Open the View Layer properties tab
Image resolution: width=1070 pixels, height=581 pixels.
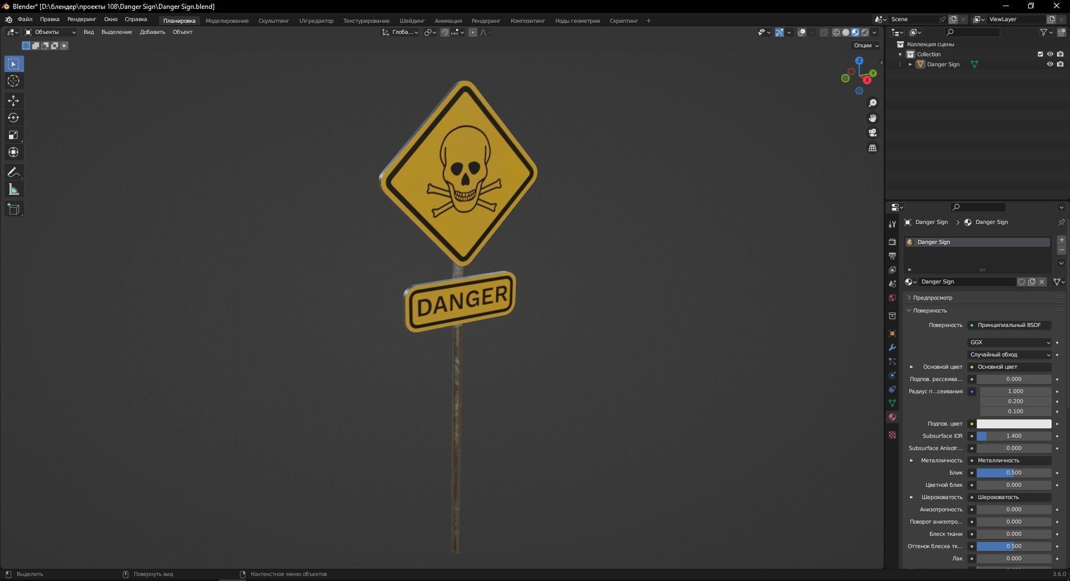coord(892,270)
